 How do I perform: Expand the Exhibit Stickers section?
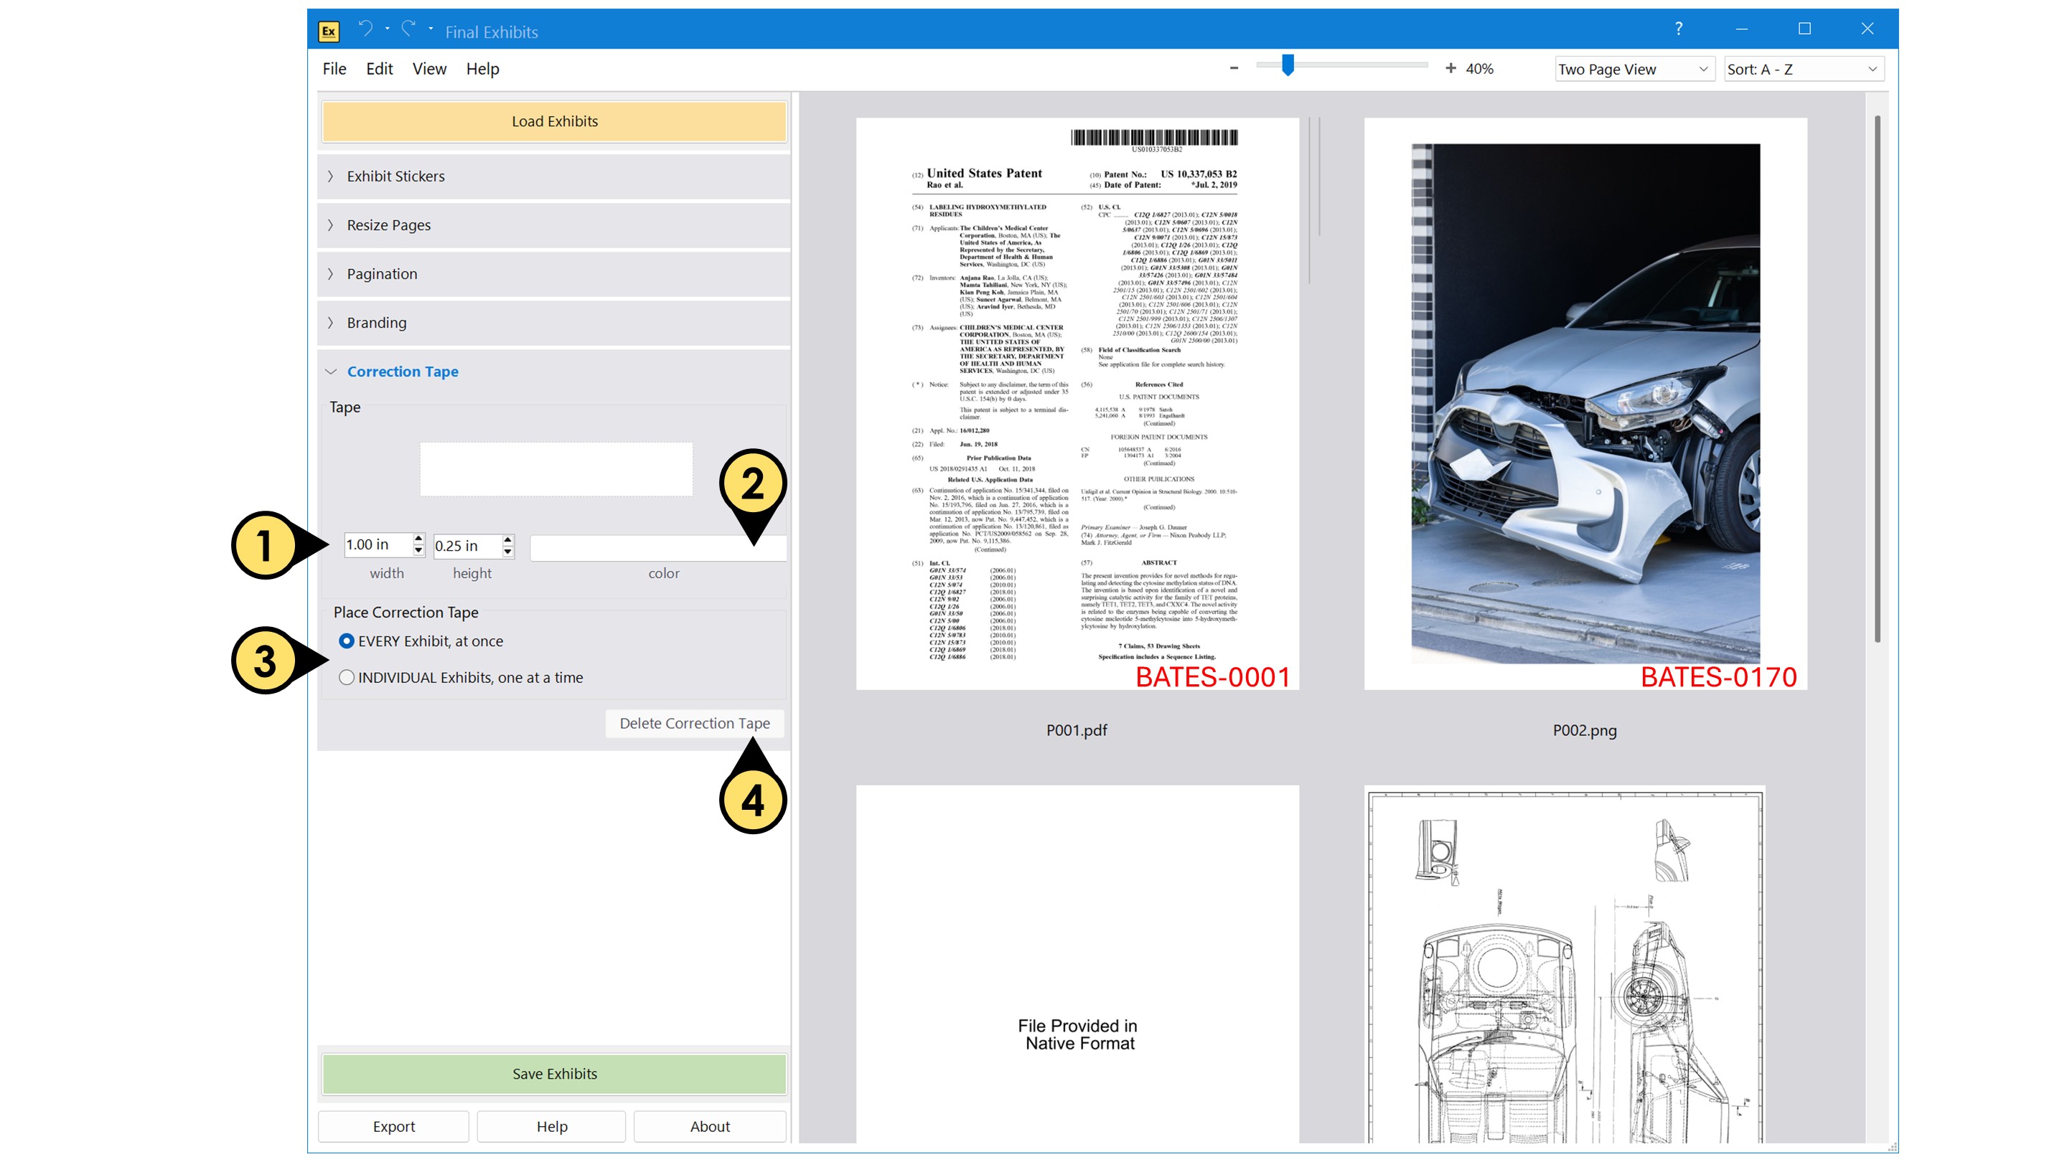pyautogui.click(x=395, y=176)
